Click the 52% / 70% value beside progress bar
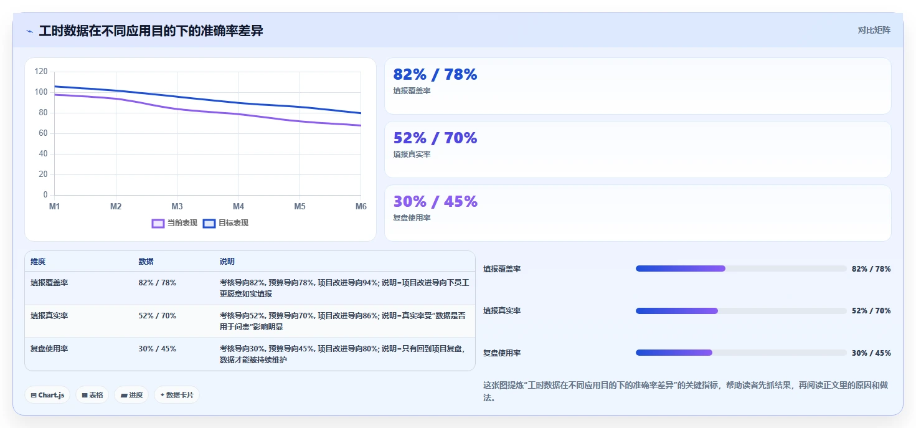916x428 pixels. pyautogui.click(x=871, y=311)
